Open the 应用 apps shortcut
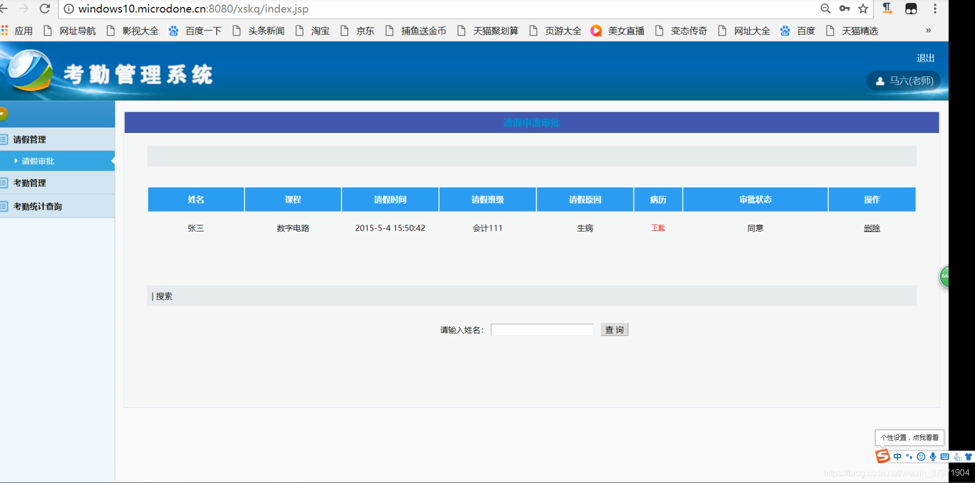The image size is (975, 483). coord(17,31)
